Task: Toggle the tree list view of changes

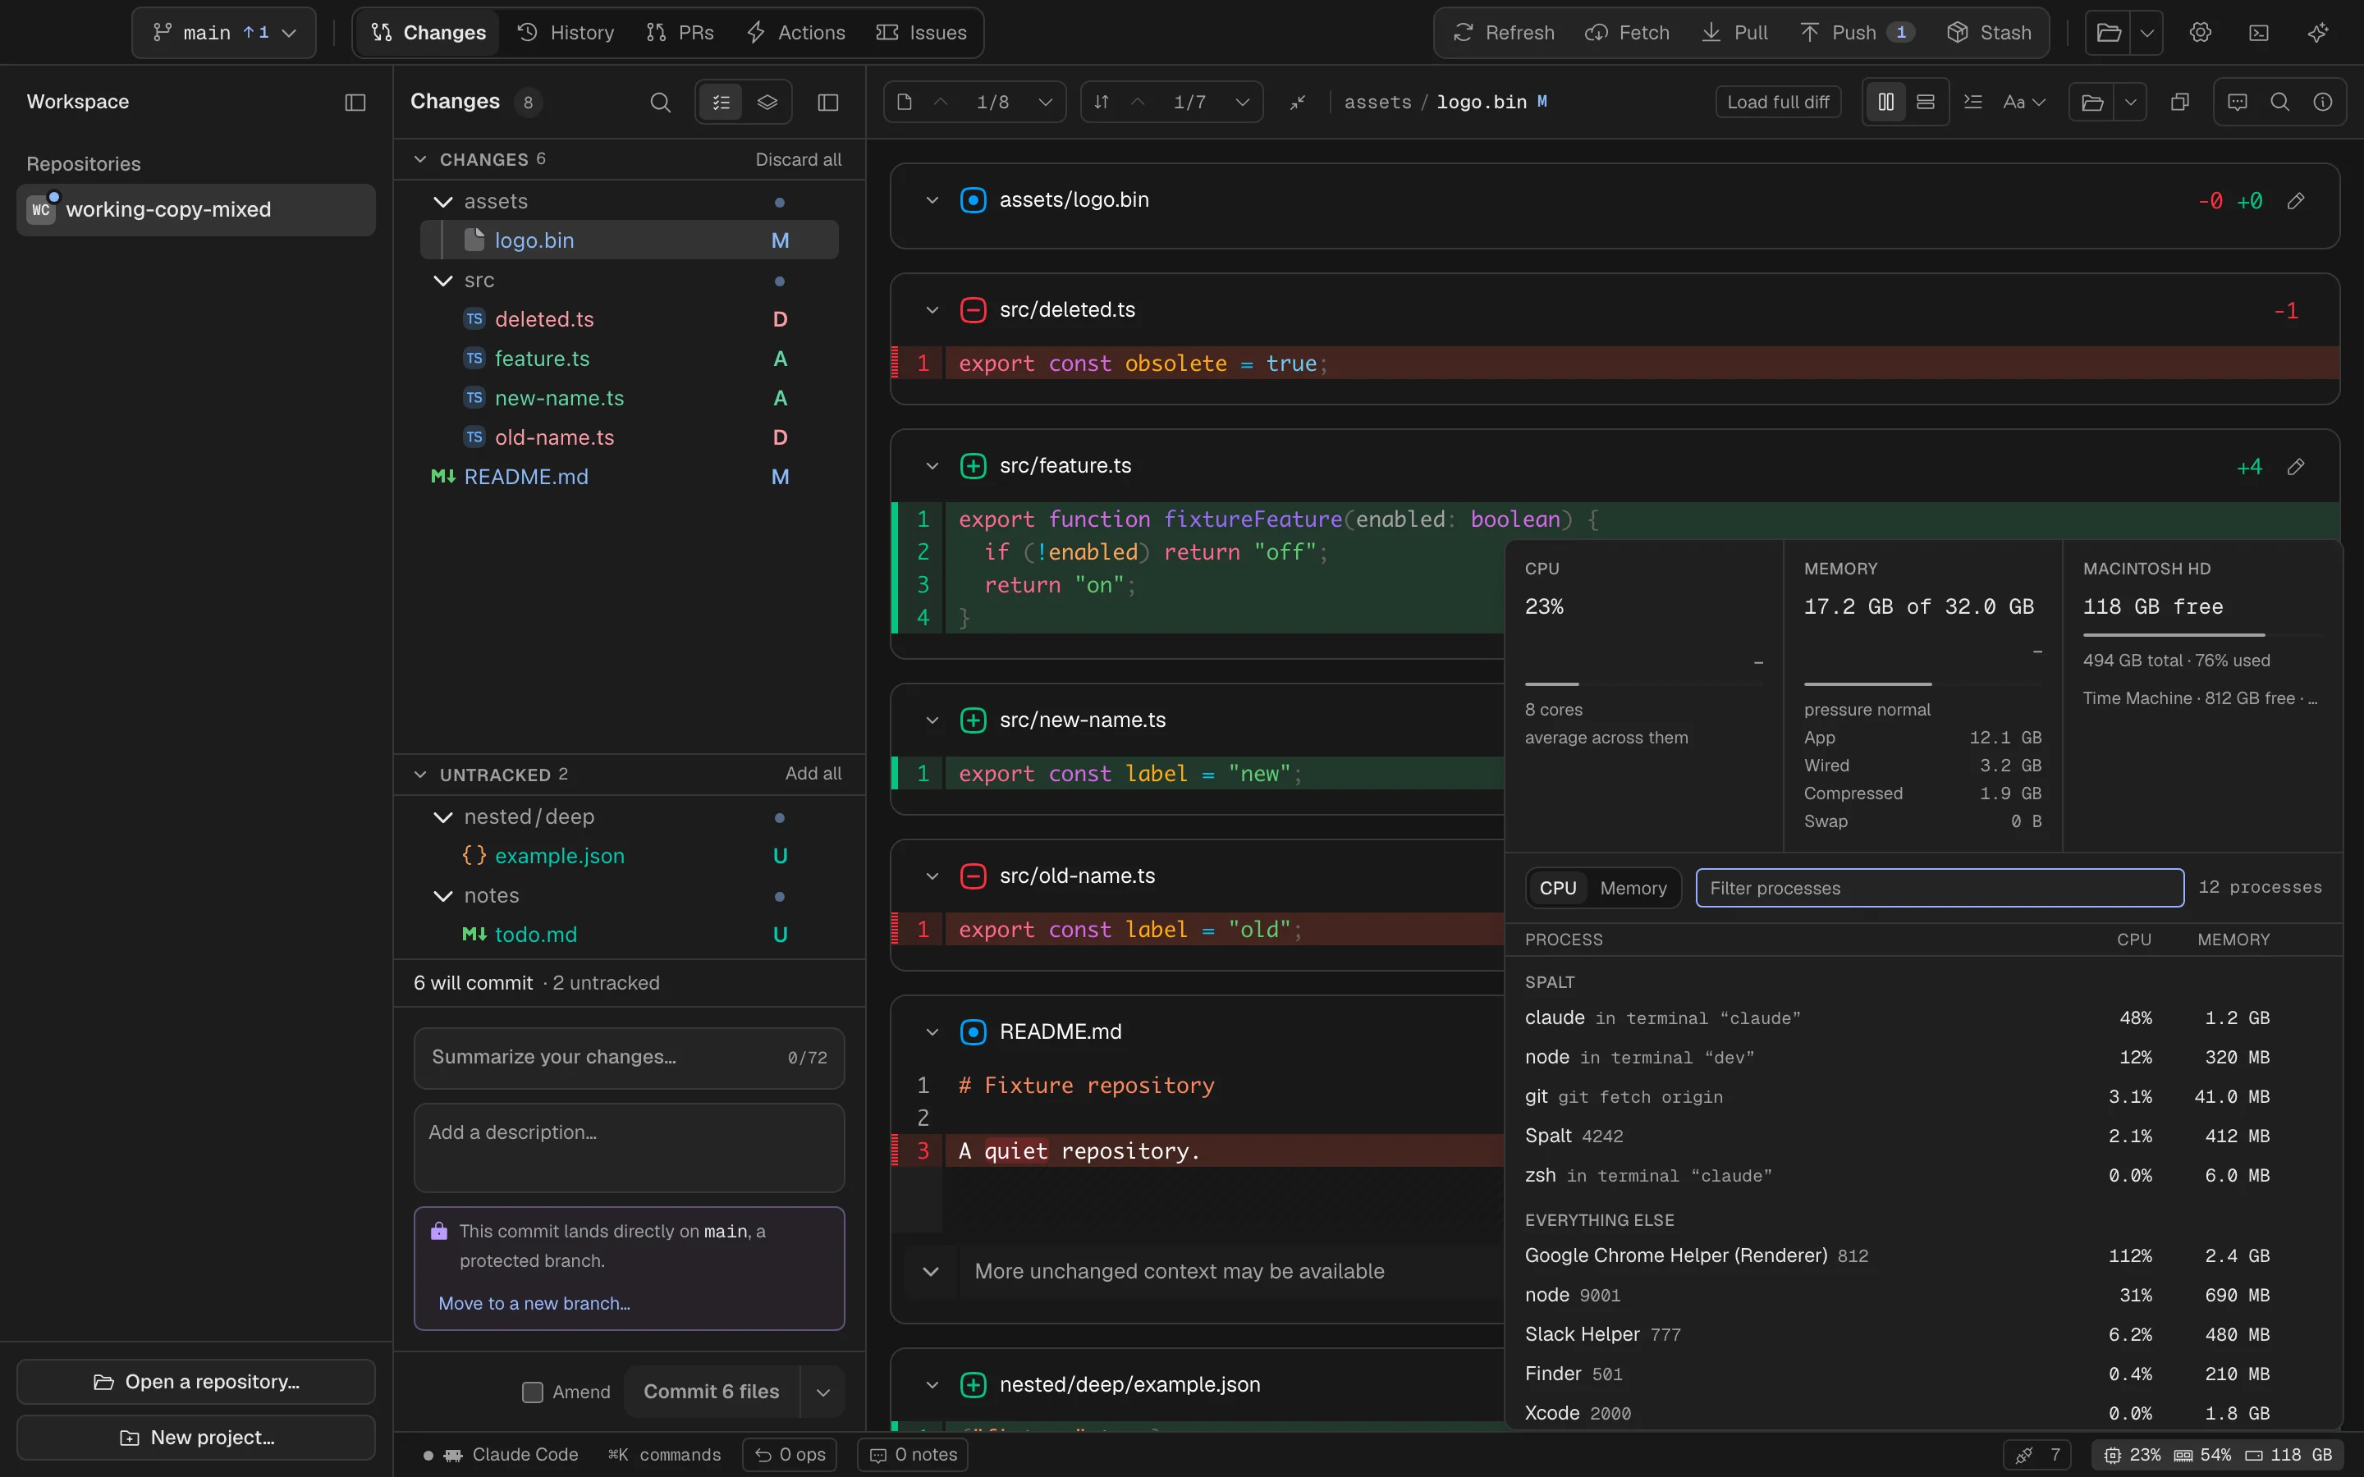Action: [721, 103]
